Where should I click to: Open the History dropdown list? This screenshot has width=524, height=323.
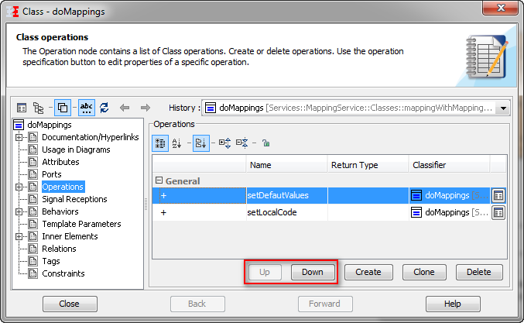(x=504, y=108)
